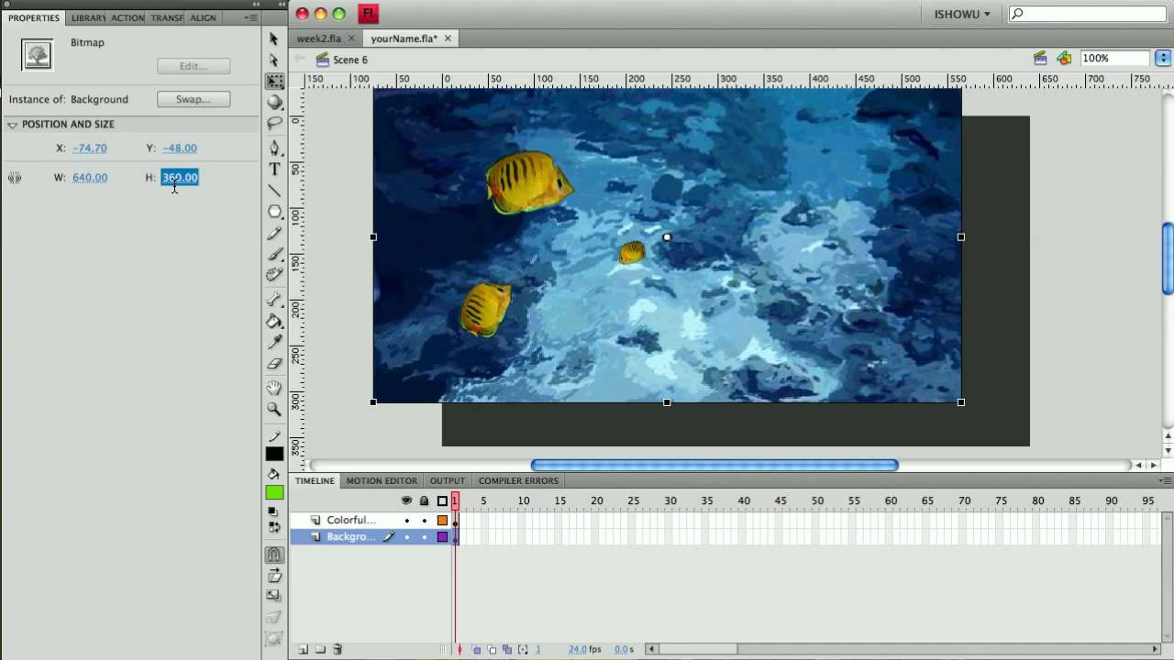The height and width of the screenshot is (660, 1174).
Task: Select the Deco tool
Action: [274, 275]
